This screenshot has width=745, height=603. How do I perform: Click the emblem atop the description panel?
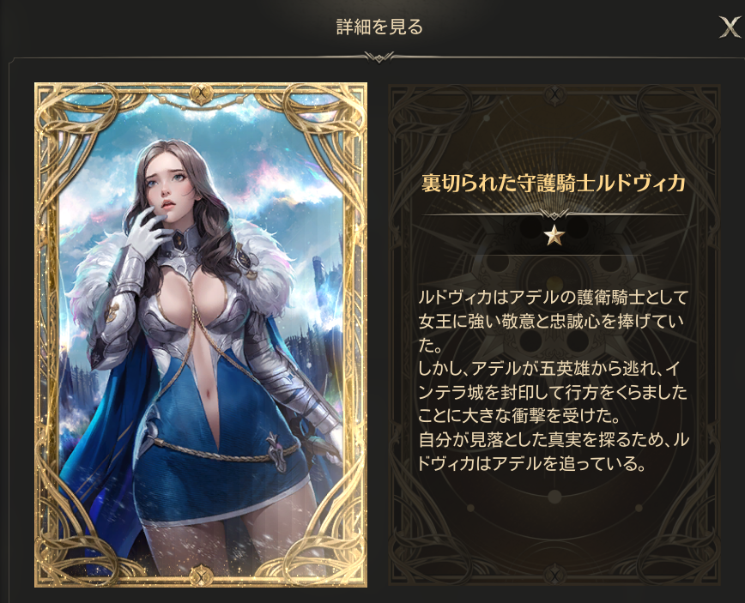click(x=554, y=94)
